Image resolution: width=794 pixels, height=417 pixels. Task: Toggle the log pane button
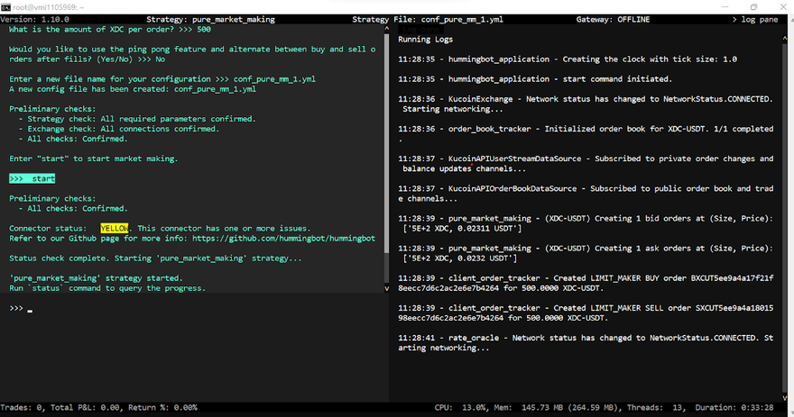pos(755,19)
